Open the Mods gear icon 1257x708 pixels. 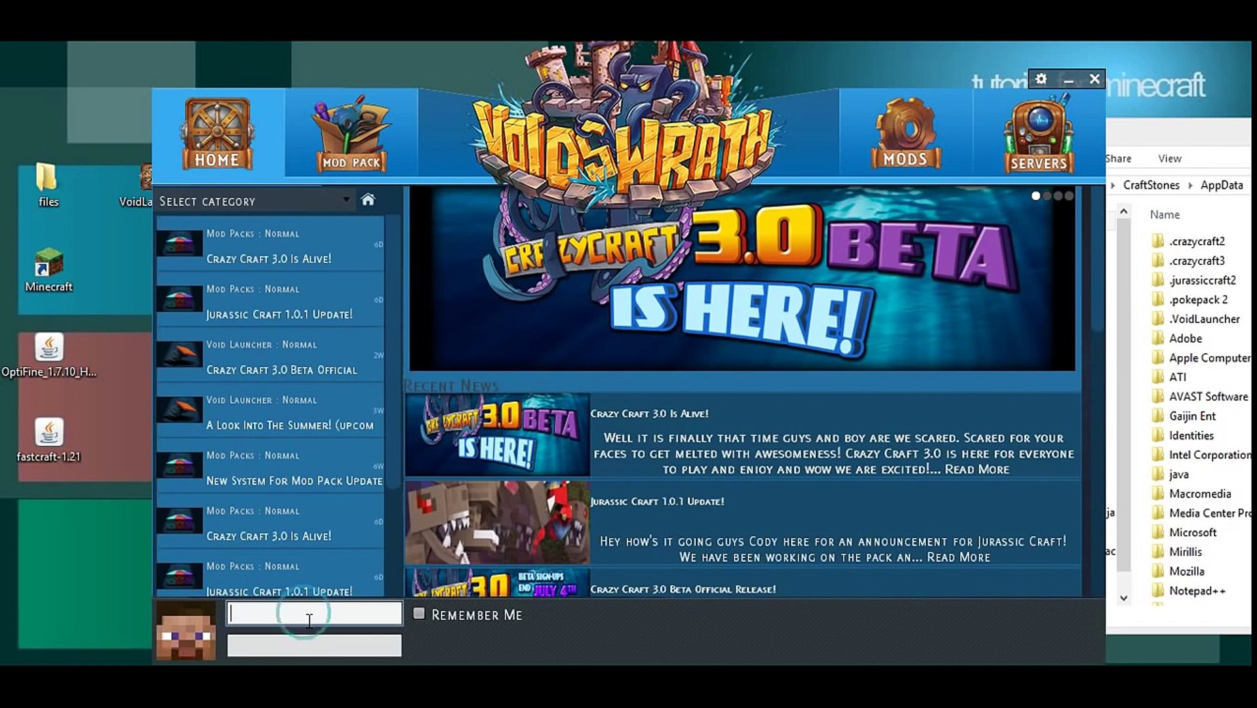(906, 134)
